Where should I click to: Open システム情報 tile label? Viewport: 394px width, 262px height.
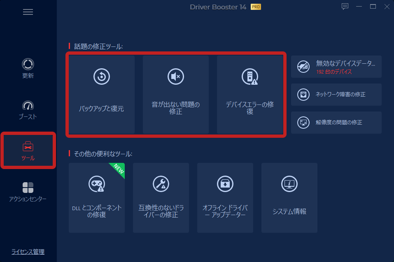pos(289,211)
